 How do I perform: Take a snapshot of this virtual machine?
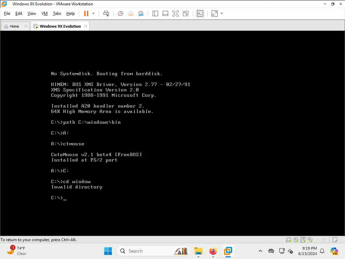click(x=120, y=13)
